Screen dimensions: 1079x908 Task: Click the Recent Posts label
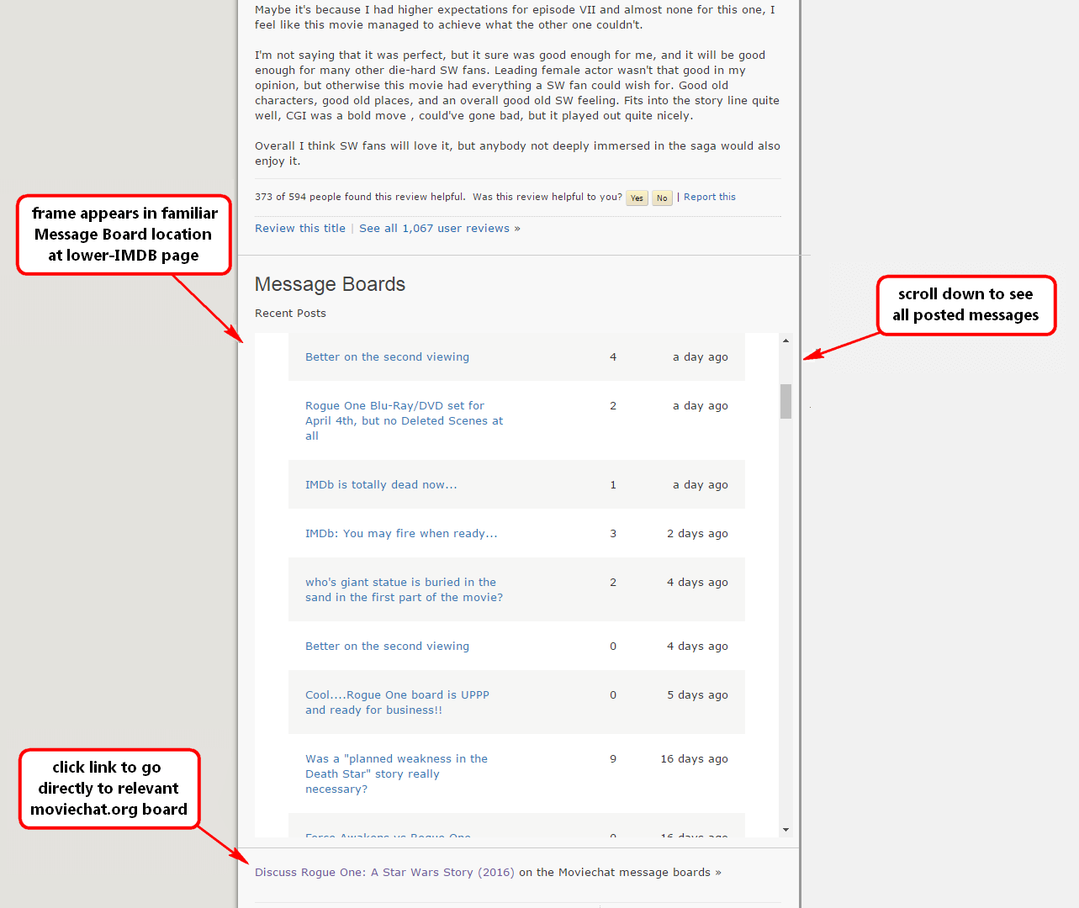click(x=290, y=314)
